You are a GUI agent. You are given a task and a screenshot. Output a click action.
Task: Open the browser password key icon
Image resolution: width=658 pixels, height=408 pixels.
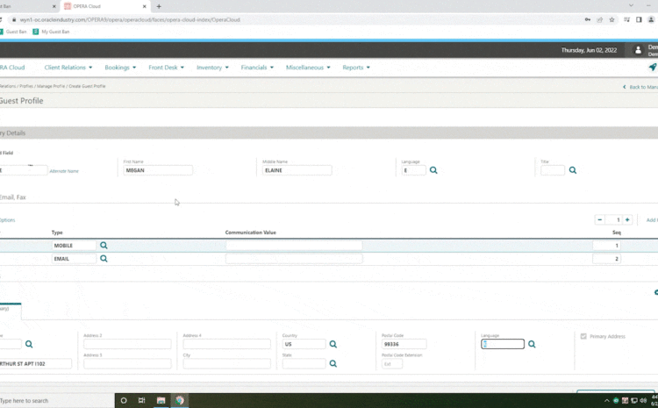pyautogui.click(x=588, y=19)
